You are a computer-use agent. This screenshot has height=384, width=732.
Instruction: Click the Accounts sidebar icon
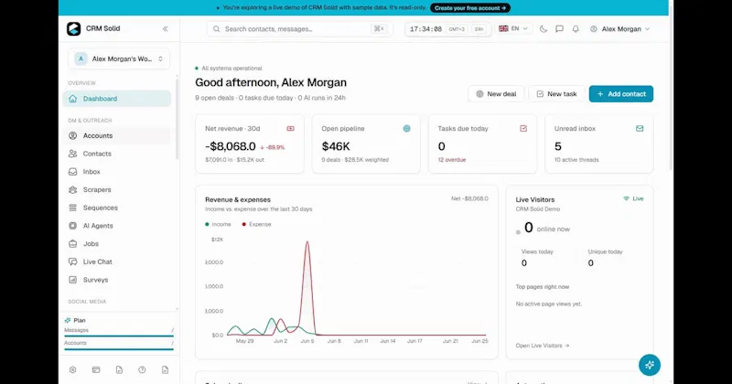click(73, 136)
